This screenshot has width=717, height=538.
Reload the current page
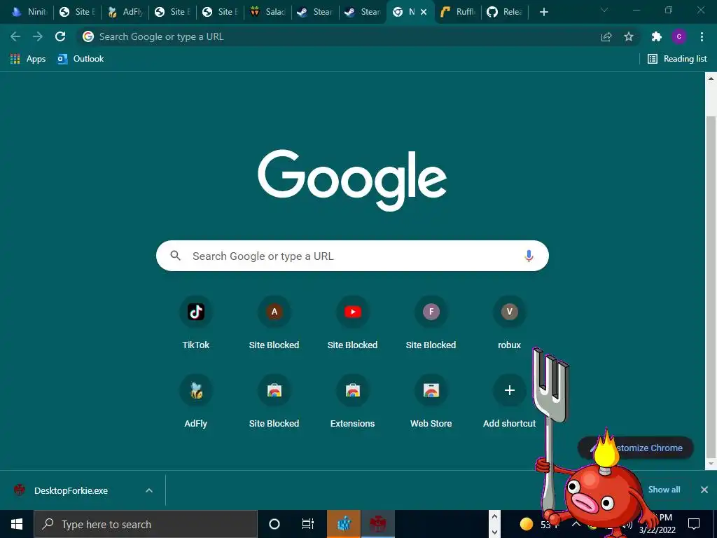coord(60,36)
